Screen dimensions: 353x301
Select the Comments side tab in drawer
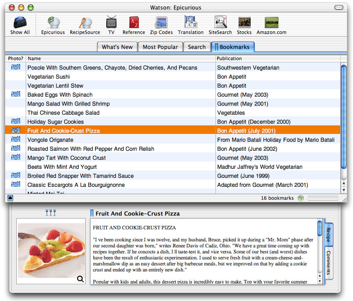point(329,263)
